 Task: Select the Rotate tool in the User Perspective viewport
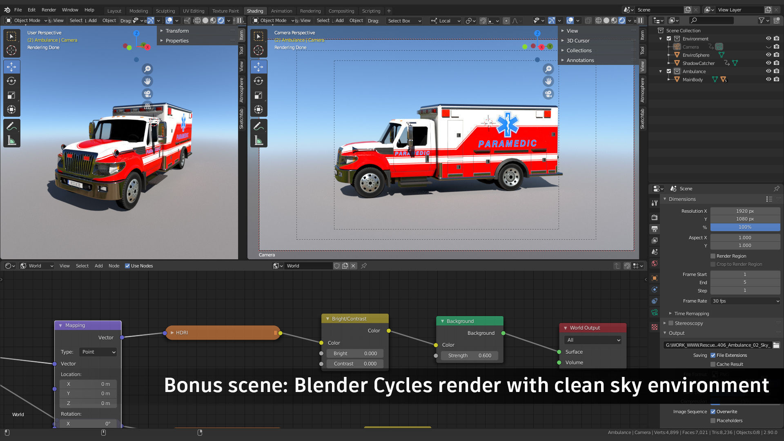tap(11, 81)
